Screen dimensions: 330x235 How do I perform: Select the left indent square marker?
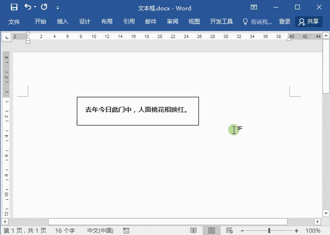point(28,42)
